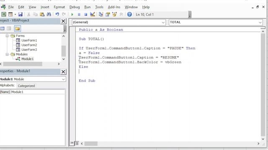Click the code pane horizontal scrollbar thumb
The image size is (268, 150).
click(91, 143)
